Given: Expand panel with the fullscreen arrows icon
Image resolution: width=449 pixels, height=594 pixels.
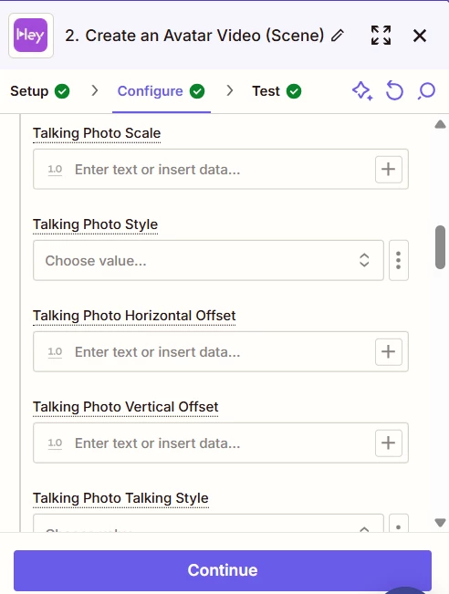Looking at the screenshot, I should point(381,36).
